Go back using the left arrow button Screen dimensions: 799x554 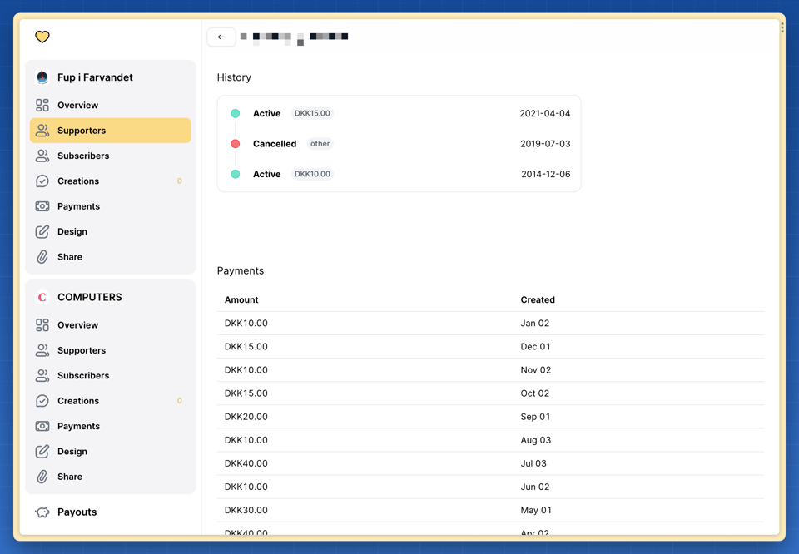pyautogui.click(x=221, y=37)
